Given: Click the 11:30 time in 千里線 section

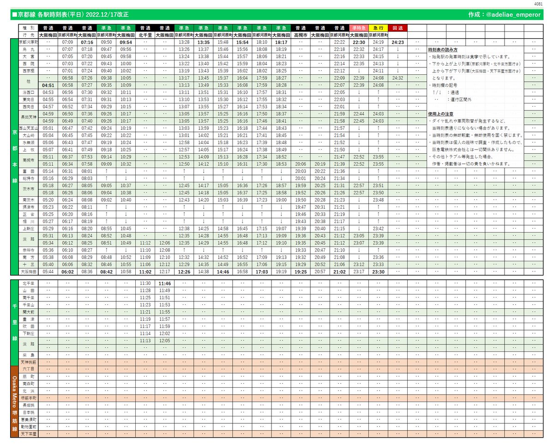Looking at the screenshot, I should tap(145, 283).
